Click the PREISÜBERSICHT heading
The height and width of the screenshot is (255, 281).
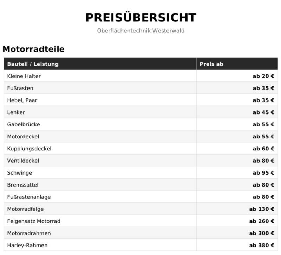coord(141,18)
